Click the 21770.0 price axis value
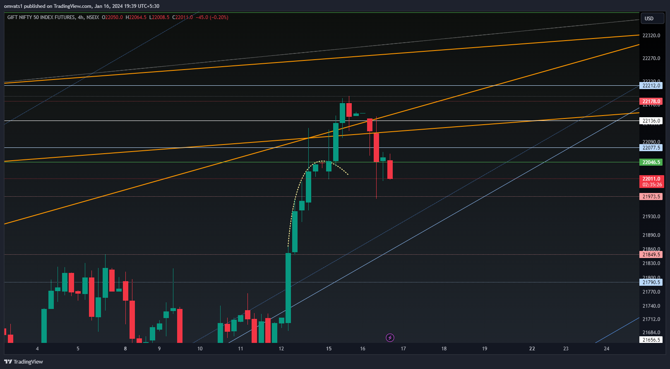Screen dimensions: 670x369 pyautogui.click(x=651, y=292)
